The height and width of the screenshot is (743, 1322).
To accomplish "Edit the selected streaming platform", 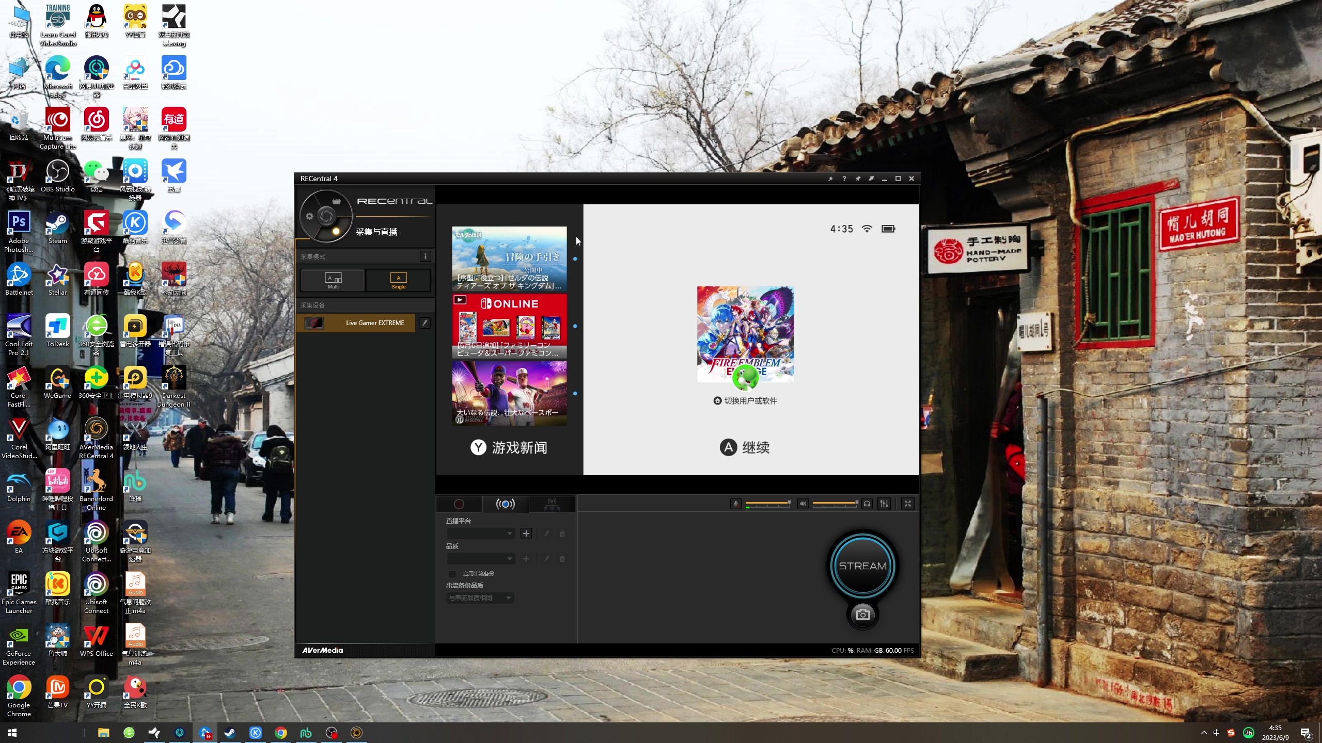I will coord(546,534).
